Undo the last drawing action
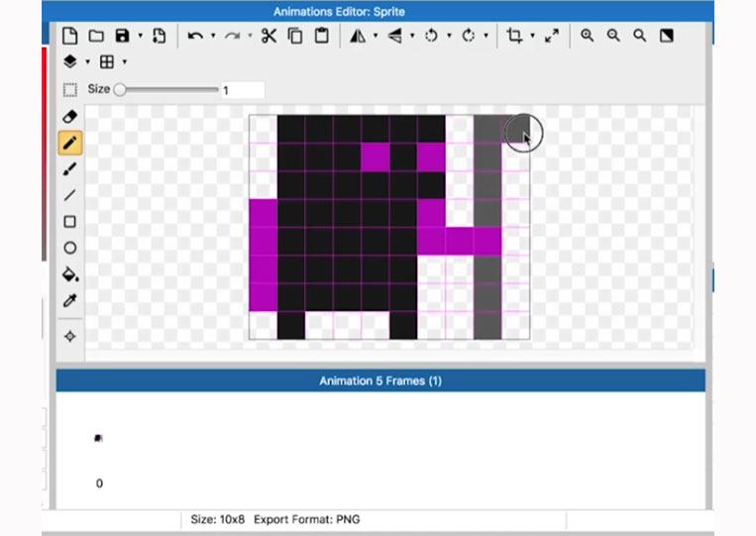Image resolution: width=756 pixels, height=536 pixels. coord(195,36)
